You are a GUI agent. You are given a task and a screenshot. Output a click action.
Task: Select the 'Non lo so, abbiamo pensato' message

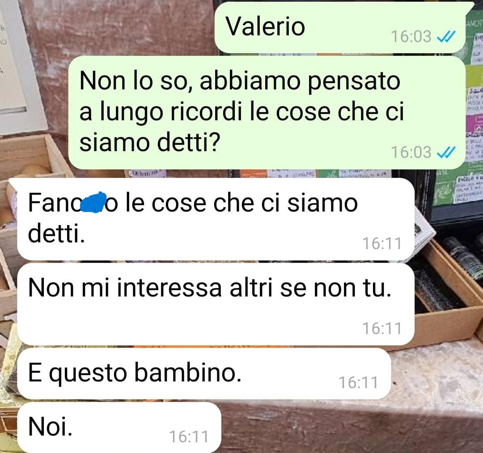[x=267, y=112]
